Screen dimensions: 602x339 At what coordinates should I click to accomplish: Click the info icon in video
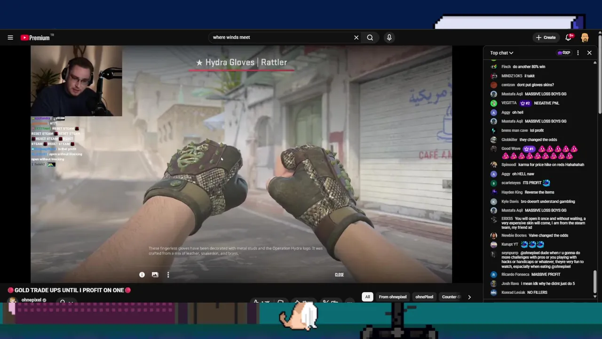[142, 274]
